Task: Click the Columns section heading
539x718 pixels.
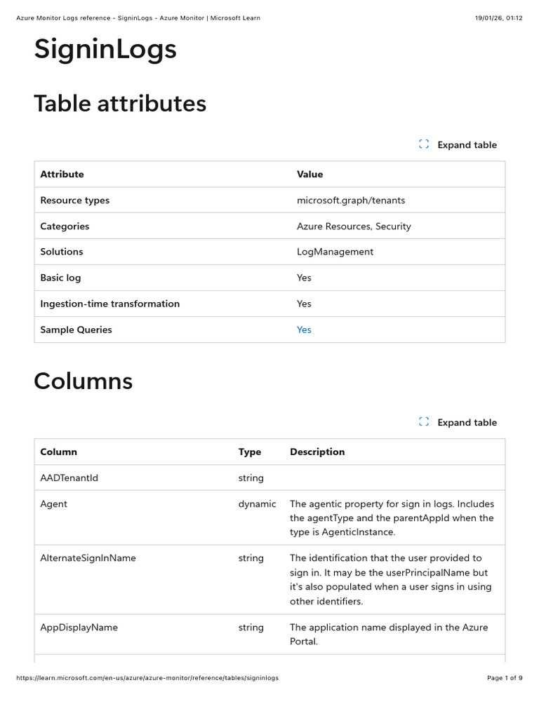Action: (x=83, y=381)
